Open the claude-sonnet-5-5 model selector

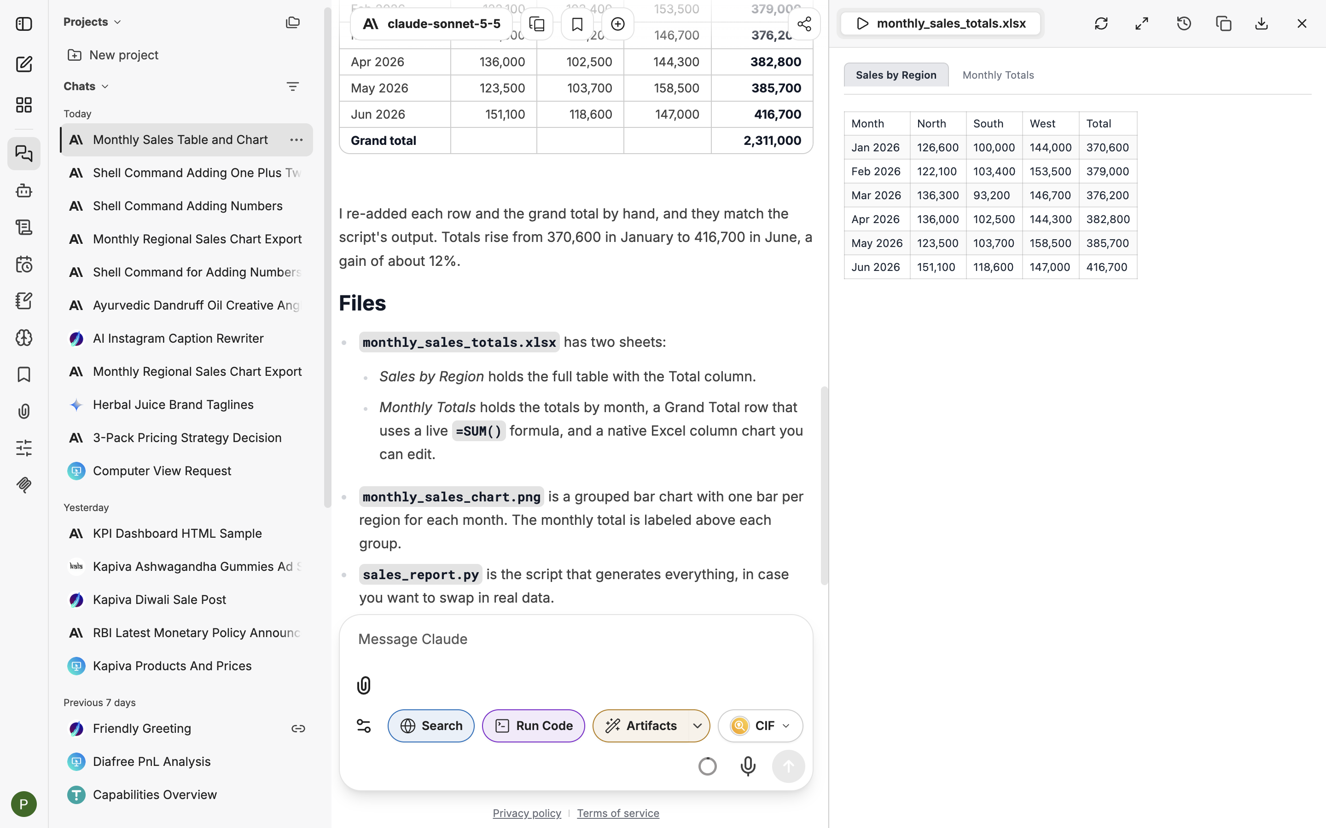click(x=431, y=24)
